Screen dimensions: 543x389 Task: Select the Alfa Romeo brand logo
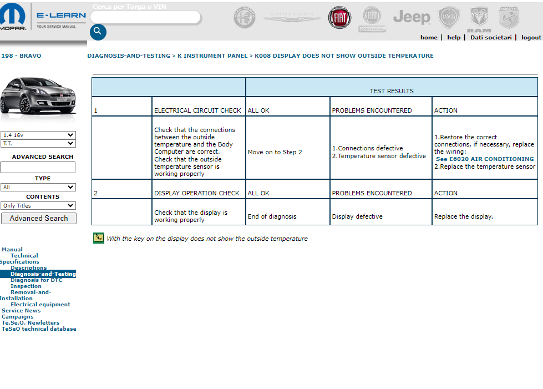coord(244,18)
